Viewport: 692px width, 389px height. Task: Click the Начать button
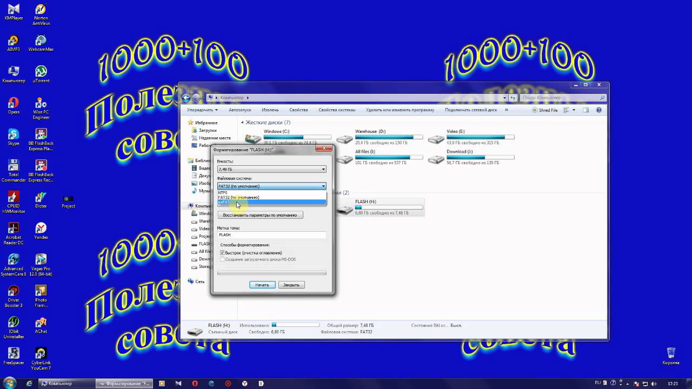[x=262, y=285]
